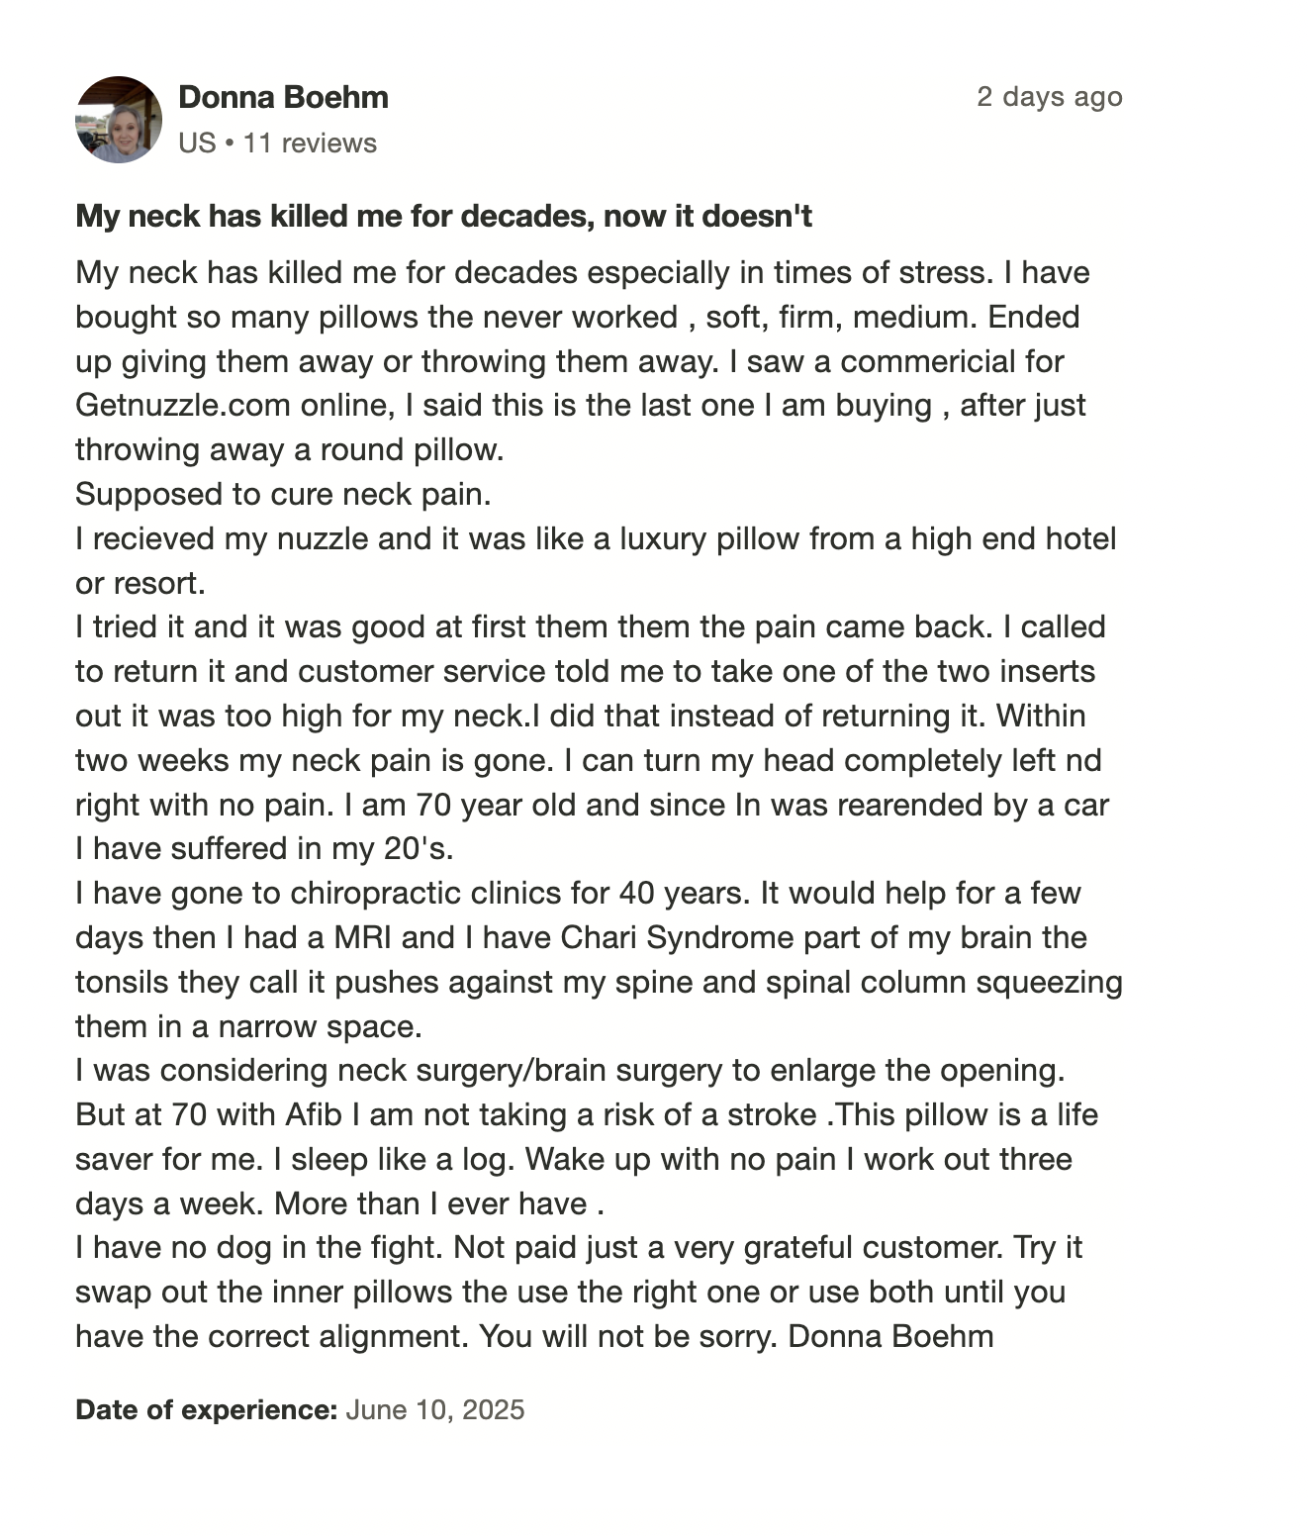
Task: Click the "US" country label
Action: point(197,144)
